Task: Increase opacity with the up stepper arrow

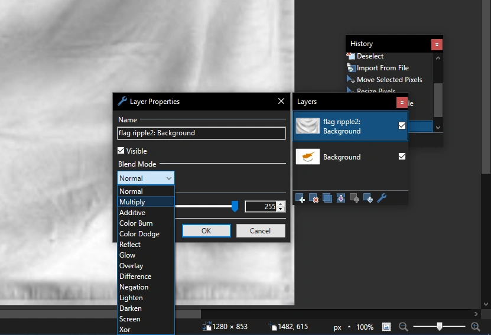Action: [x=281, y=204]
